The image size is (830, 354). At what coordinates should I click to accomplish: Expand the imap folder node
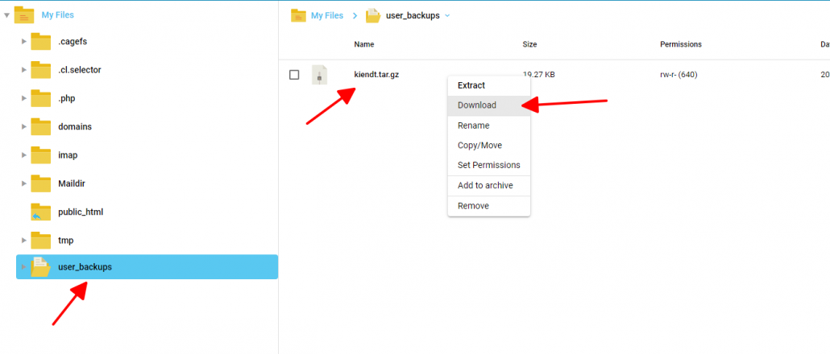pos(23,155)
